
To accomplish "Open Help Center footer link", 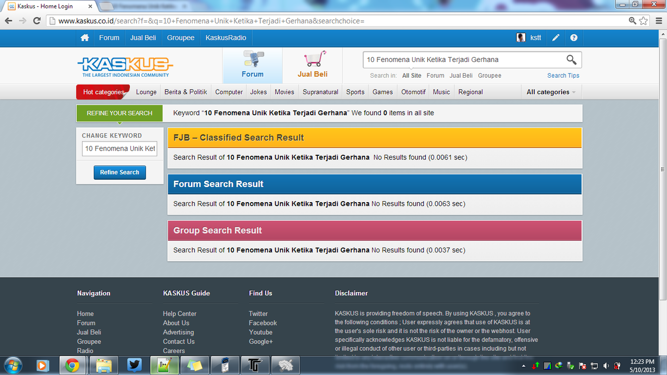I will [180, 314].
